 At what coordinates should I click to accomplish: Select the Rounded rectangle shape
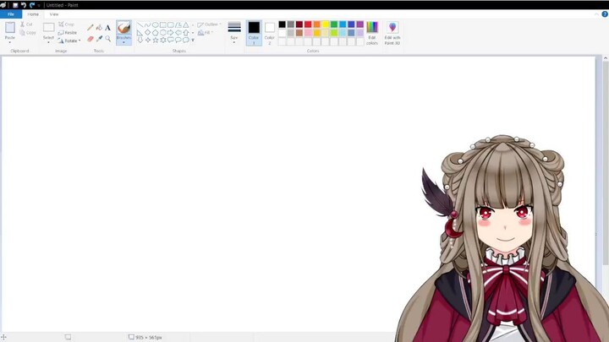click(x=171, y=24)
